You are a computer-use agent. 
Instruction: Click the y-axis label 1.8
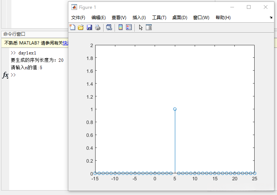pyautogui.click(x=90, y=58)
